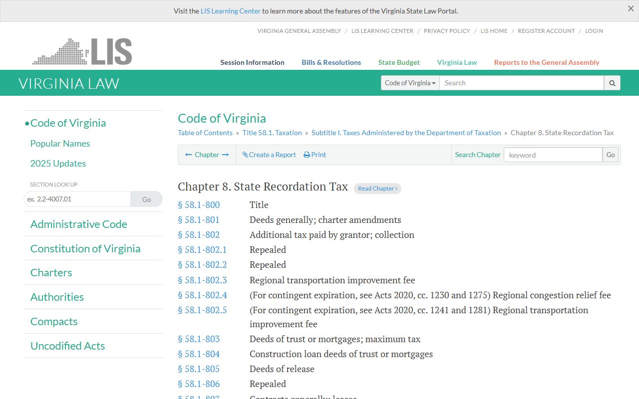The width and height of the screenshot is (639, 399).
Task: Click 'Construction loan deeds of trust or mortgages'
Action: (x=341, y=354)
